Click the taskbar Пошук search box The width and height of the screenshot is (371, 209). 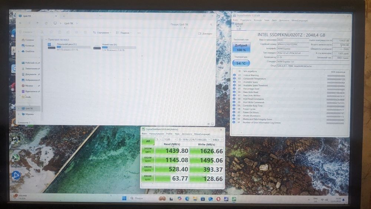(142, 198)
